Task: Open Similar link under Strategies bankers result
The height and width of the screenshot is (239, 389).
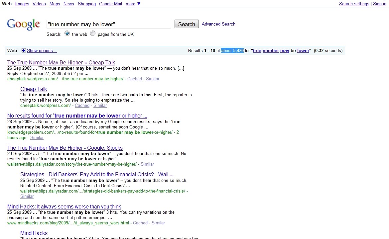Action: pos(27,196)
